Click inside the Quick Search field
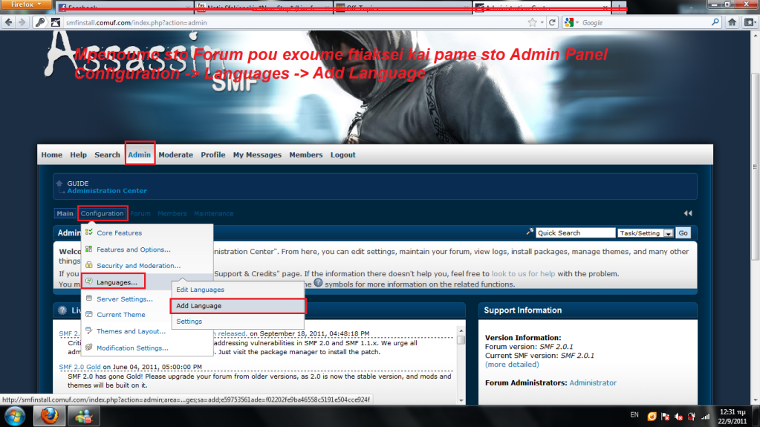Image resolution: width=760 pixels, height=427 pixels. coord(574,233)
